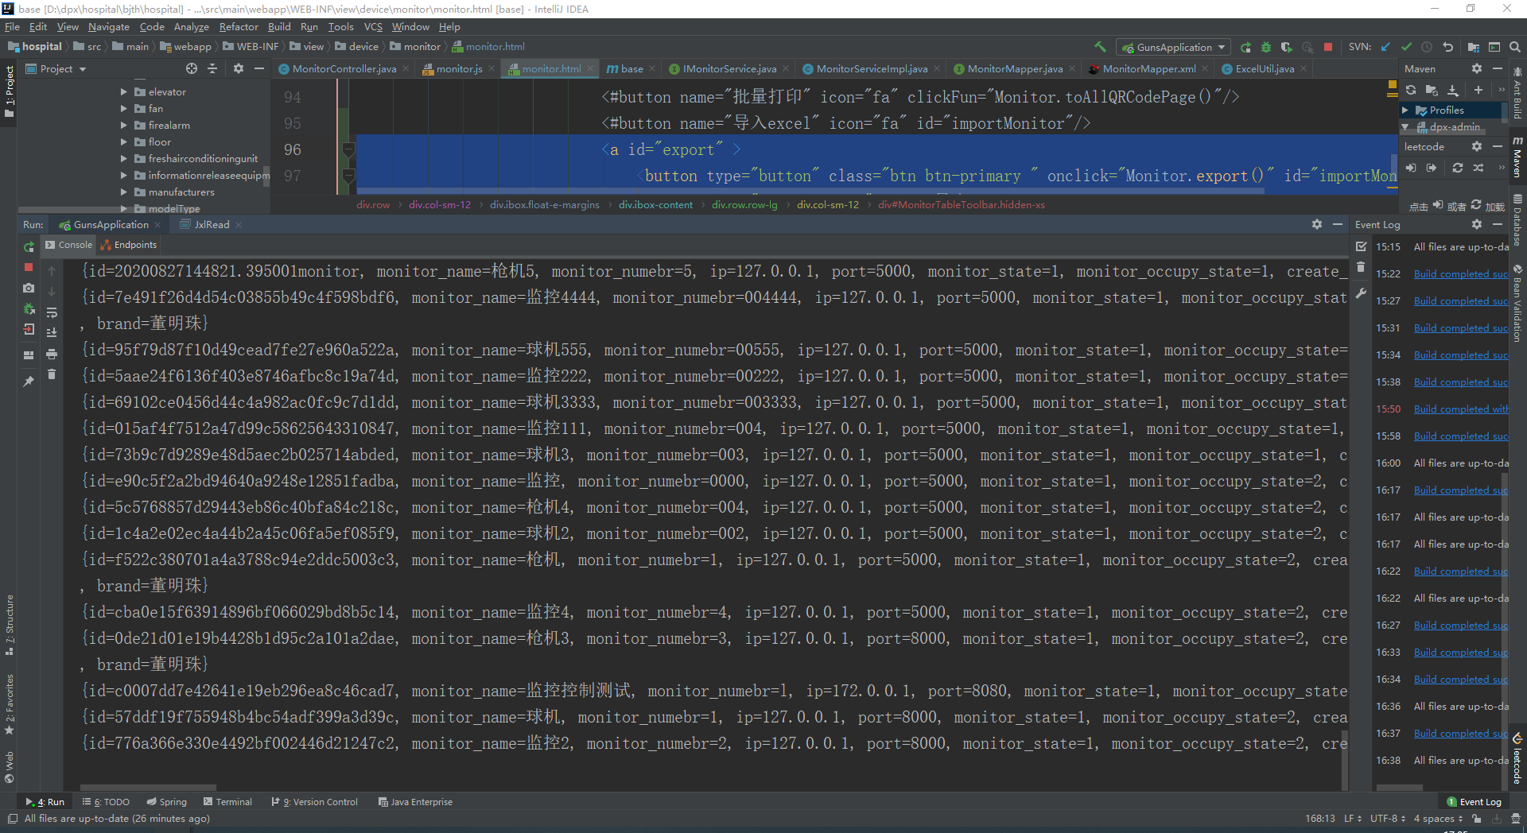
Task: Open the 15:50 Build completed link
Action: click(1460, 409)
